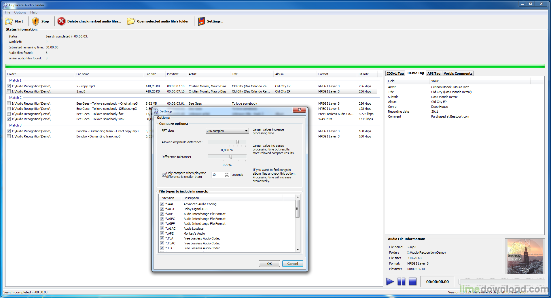Image resolution: width=551 pixels, height=298 pixels.
Task: Check the Bee Gees 128kbps.mp3 row checkbox
Action: (9, 109)
